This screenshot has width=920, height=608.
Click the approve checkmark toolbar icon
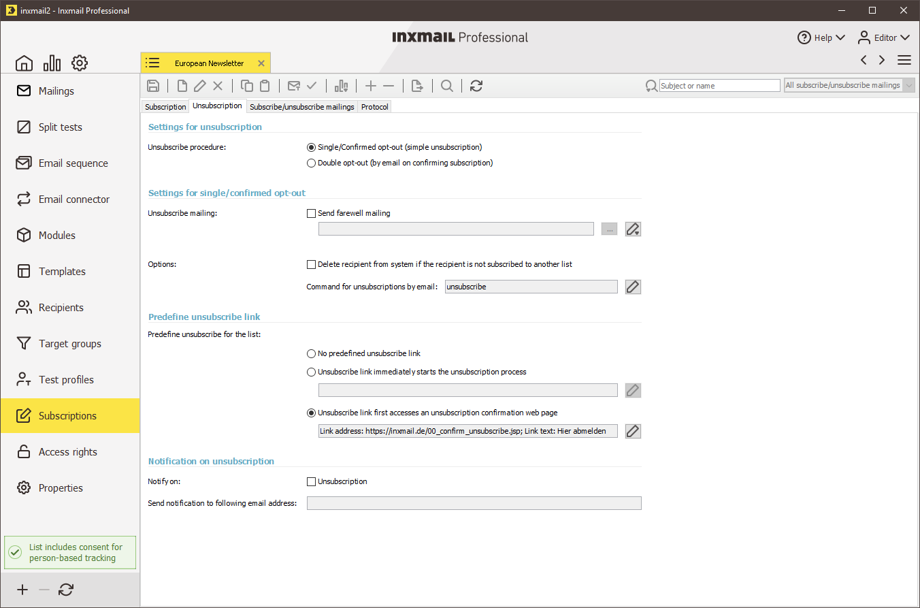[312, 86]
